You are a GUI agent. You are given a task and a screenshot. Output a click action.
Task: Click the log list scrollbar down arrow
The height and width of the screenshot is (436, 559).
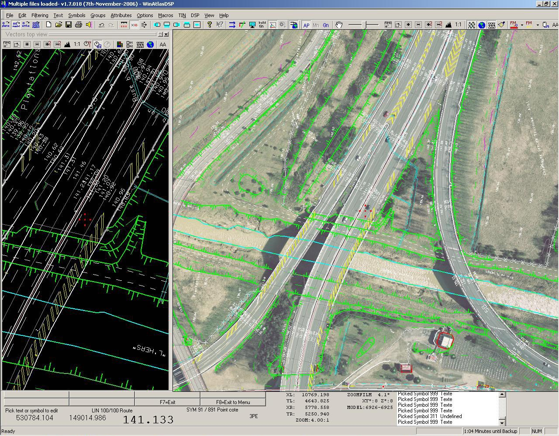[502, 422]
